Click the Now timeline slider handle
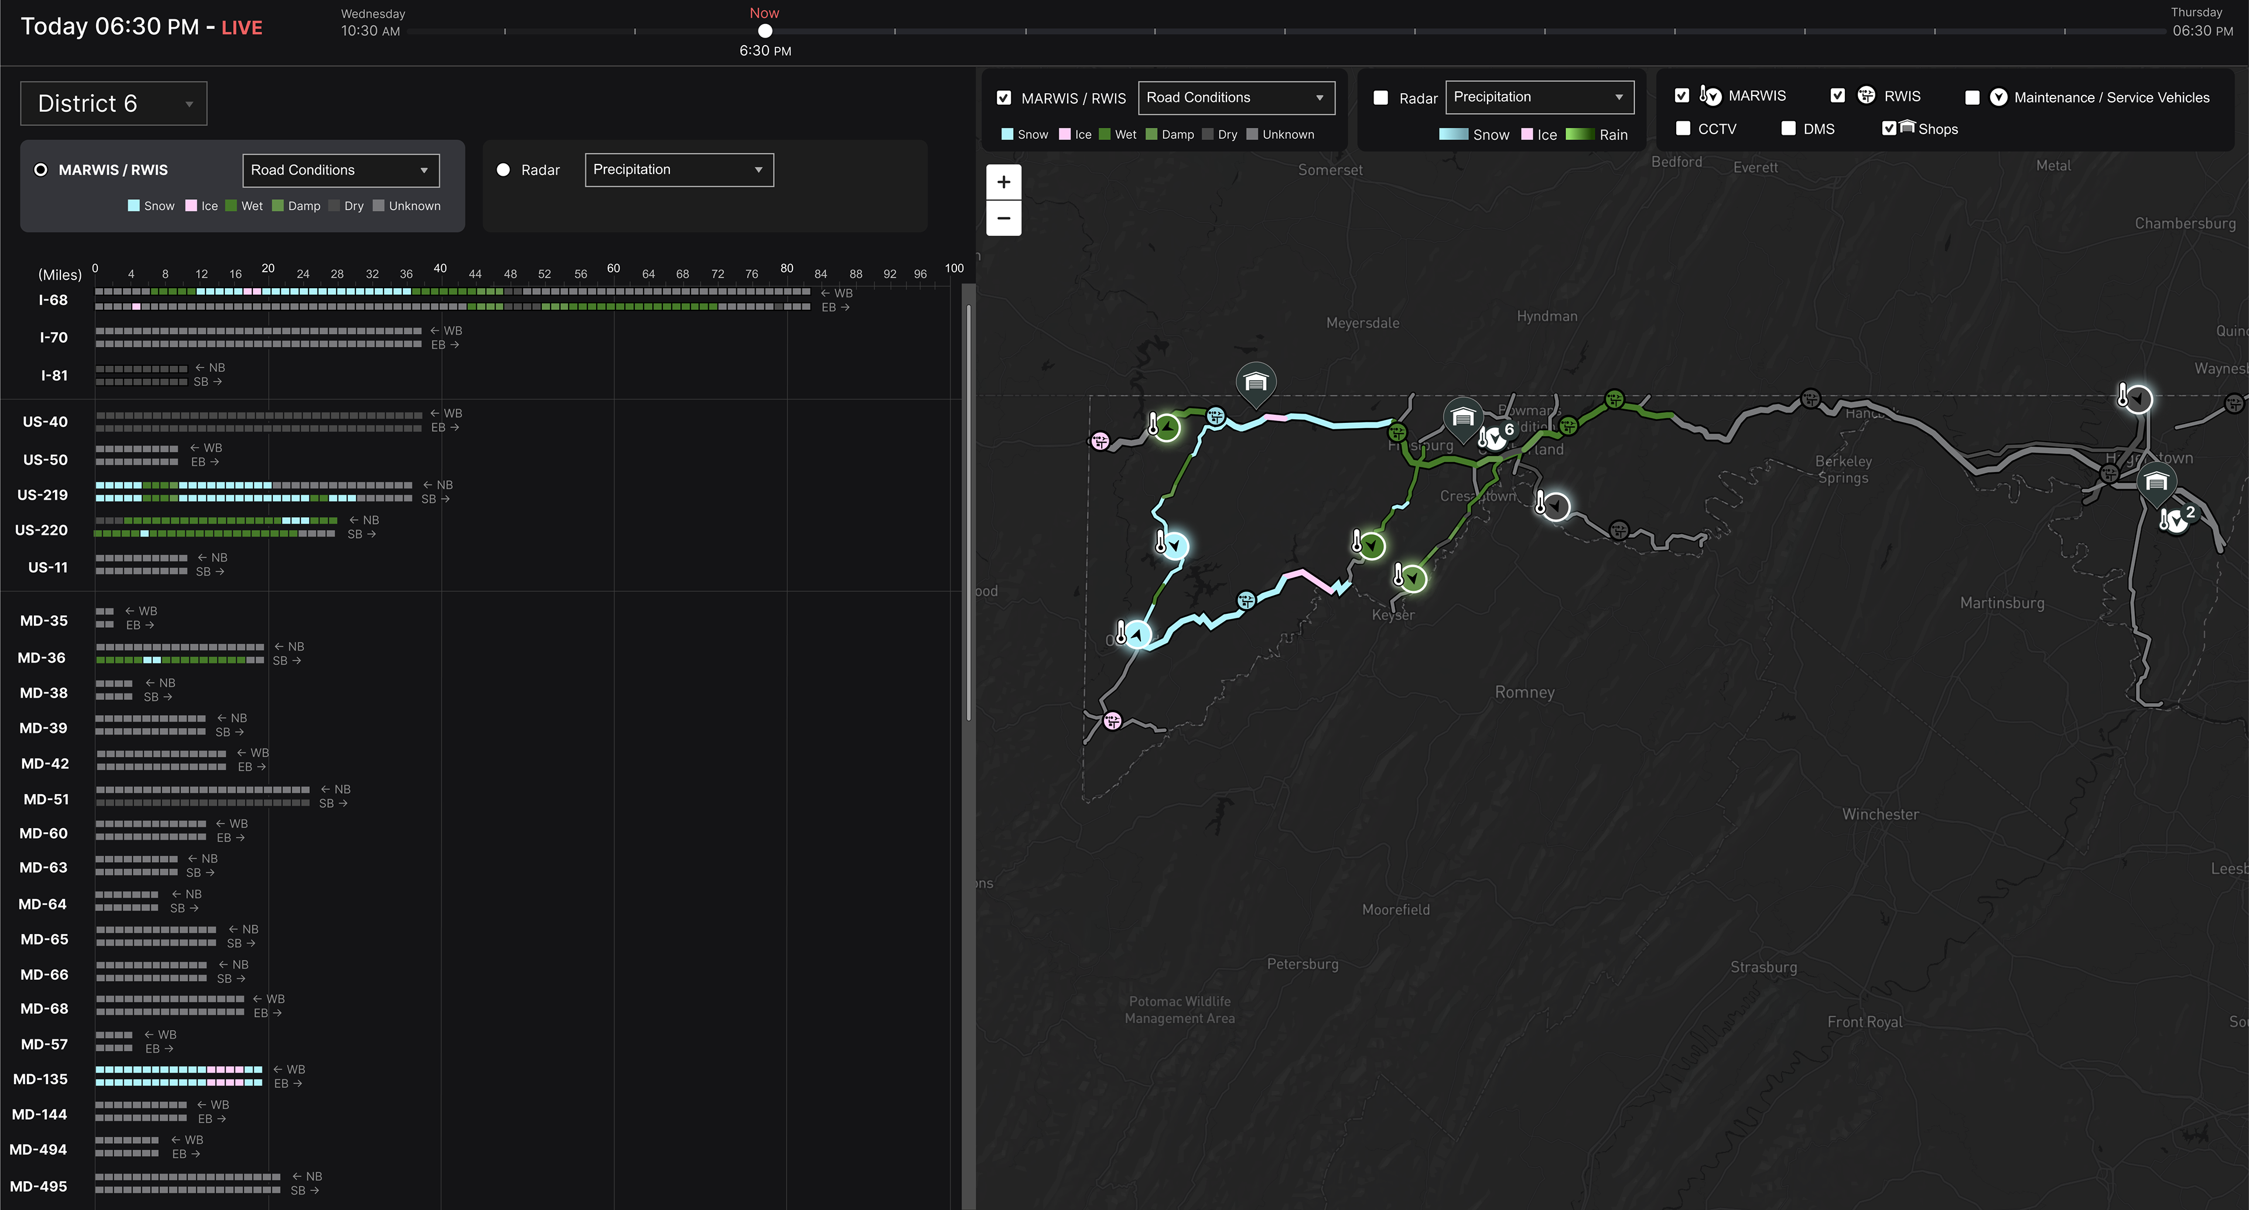Image resolution: width=2249 pixels, height=1210 pixels. pyautogui.click(x=765, y=32)
